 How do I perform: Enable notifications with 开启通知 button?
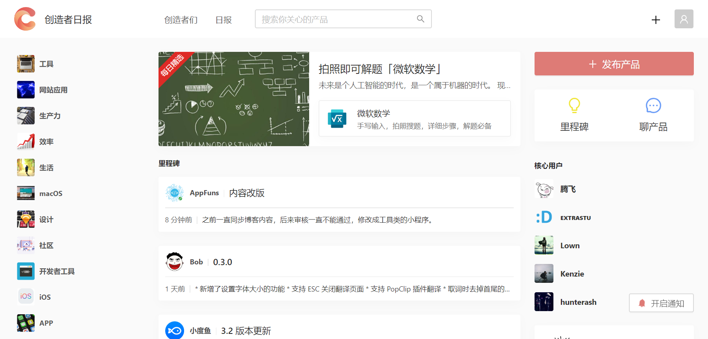[661, 303]
